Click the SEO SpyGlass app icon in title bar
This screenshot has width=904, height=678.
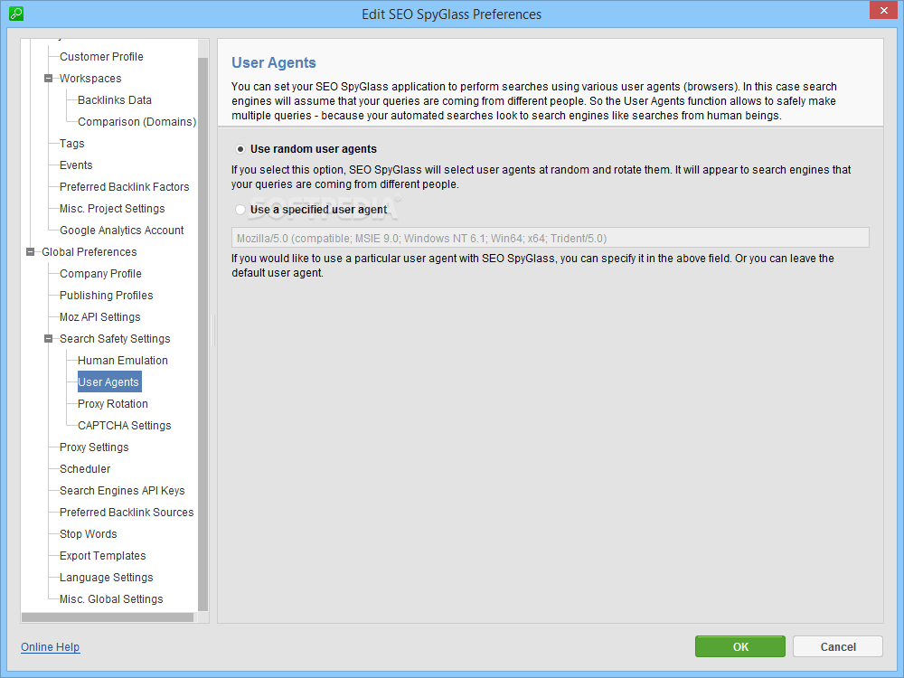pyautogui.click(x=16, y=14)
